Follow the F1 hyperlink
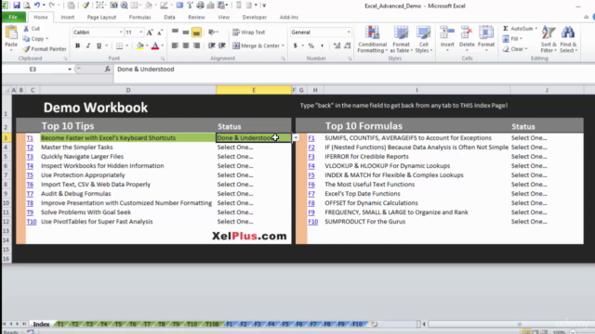 coord(311,138)
